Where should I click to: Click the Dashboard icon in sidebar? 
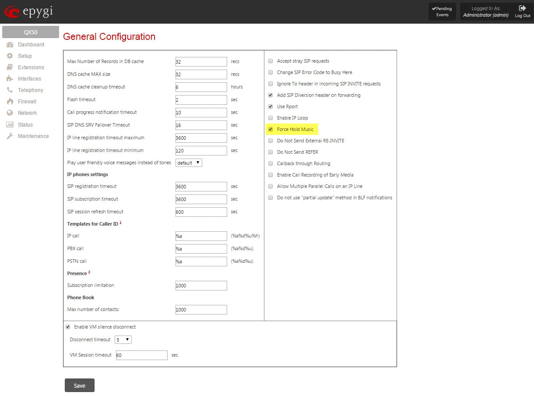pos(10,45)
